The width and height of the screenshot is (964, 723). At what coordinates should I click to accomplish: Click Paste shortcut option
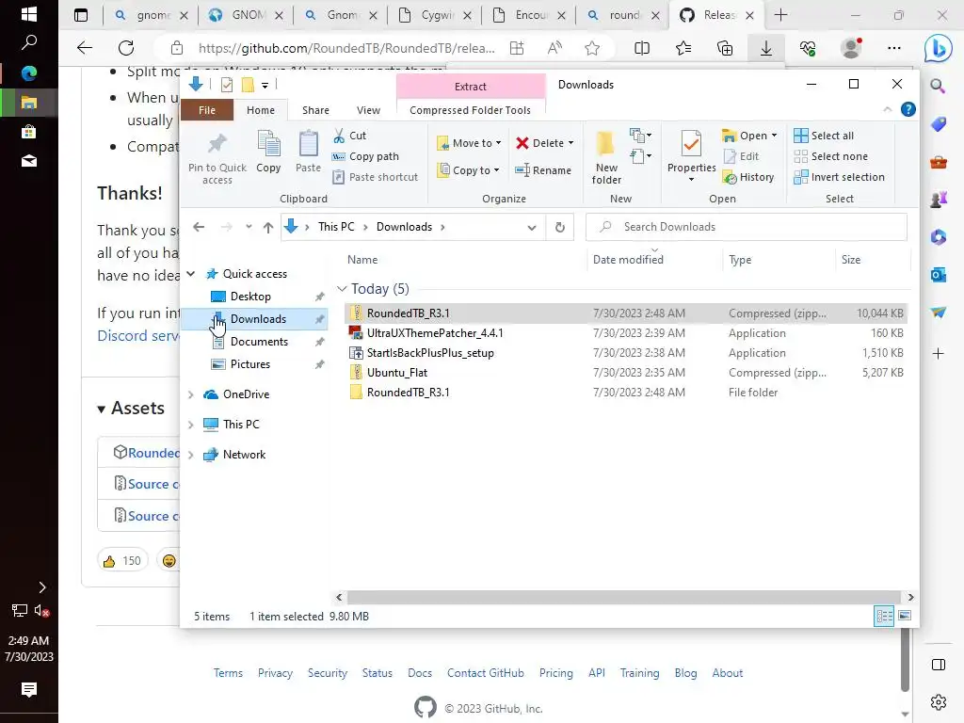pyautogui.click(x=375, y=177)
